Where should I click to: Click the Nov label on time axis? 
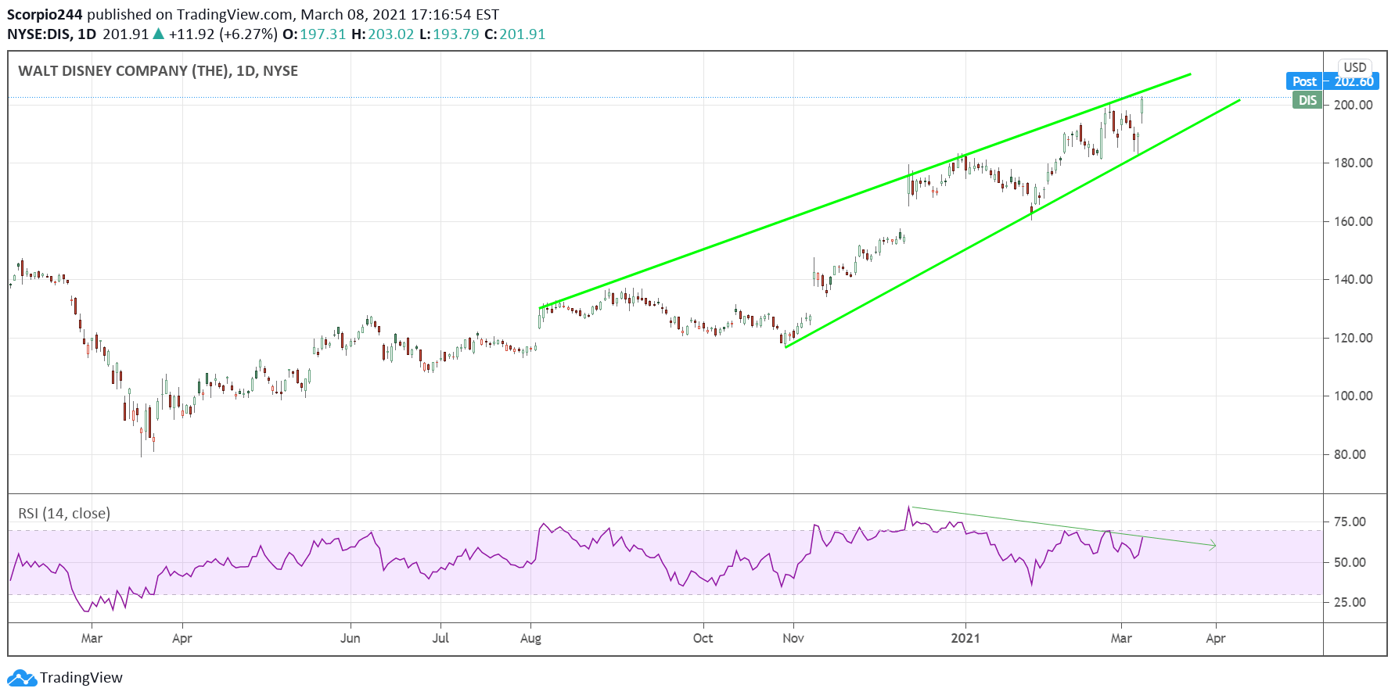pos(793,638)
